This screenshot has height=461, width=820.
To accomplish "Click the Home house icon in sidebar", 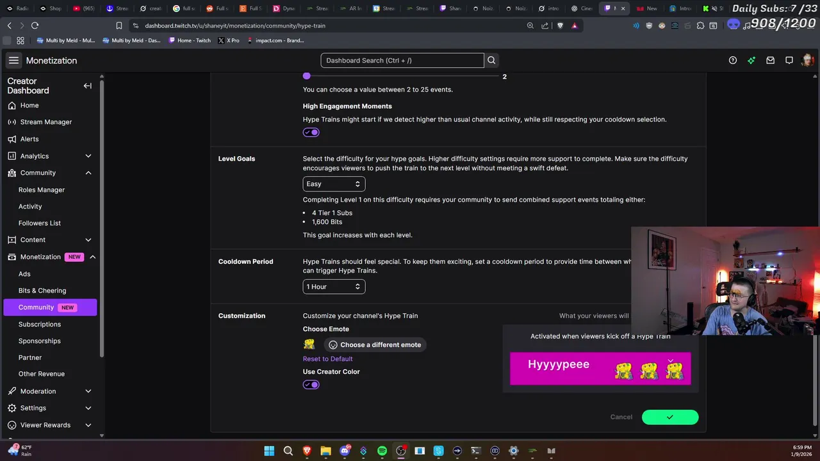I will (x=12, y=105).
